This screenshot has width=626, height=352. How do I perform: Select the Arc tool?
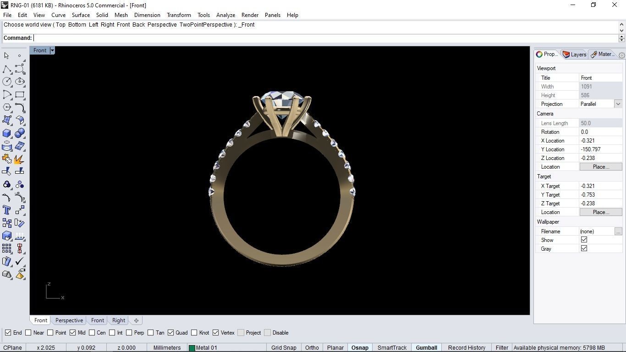6,94
